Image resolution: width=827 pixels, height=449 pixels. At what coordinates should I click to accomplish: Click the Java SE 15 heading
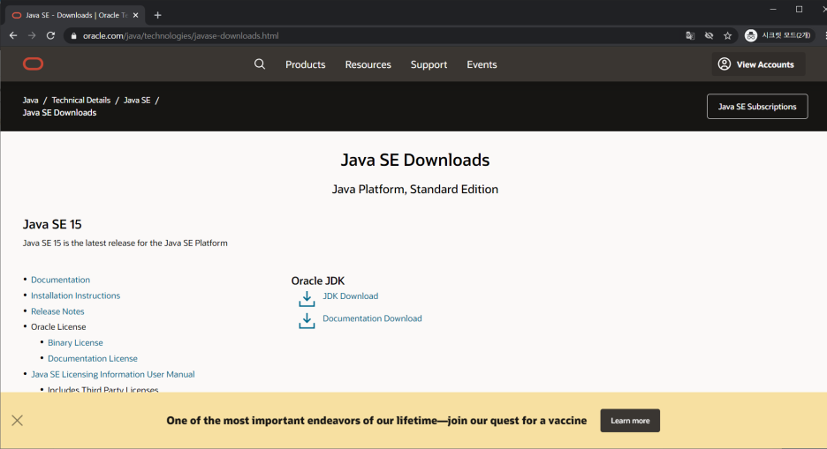coord(52,224)
